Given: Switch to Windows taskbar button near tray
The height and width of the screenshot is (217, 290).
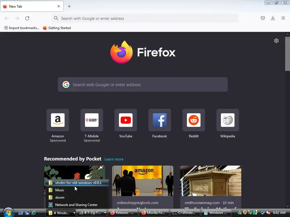Looking at the screenshot, I should click(x=216, y=213).
